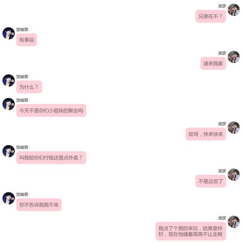The height and width of the screenshot is (242, 243).
Task: Click 贺峻霖's avatar beside "为什么？"
Action: point(8,80)
